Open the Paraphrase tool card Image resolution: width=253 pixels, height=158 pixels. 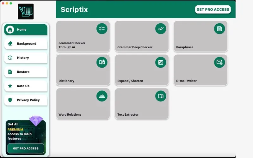[201, 36]
